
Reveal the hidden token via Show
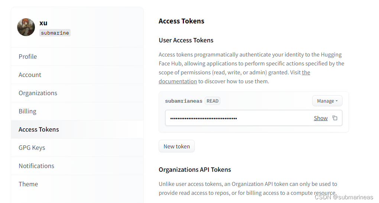[320, 118]
